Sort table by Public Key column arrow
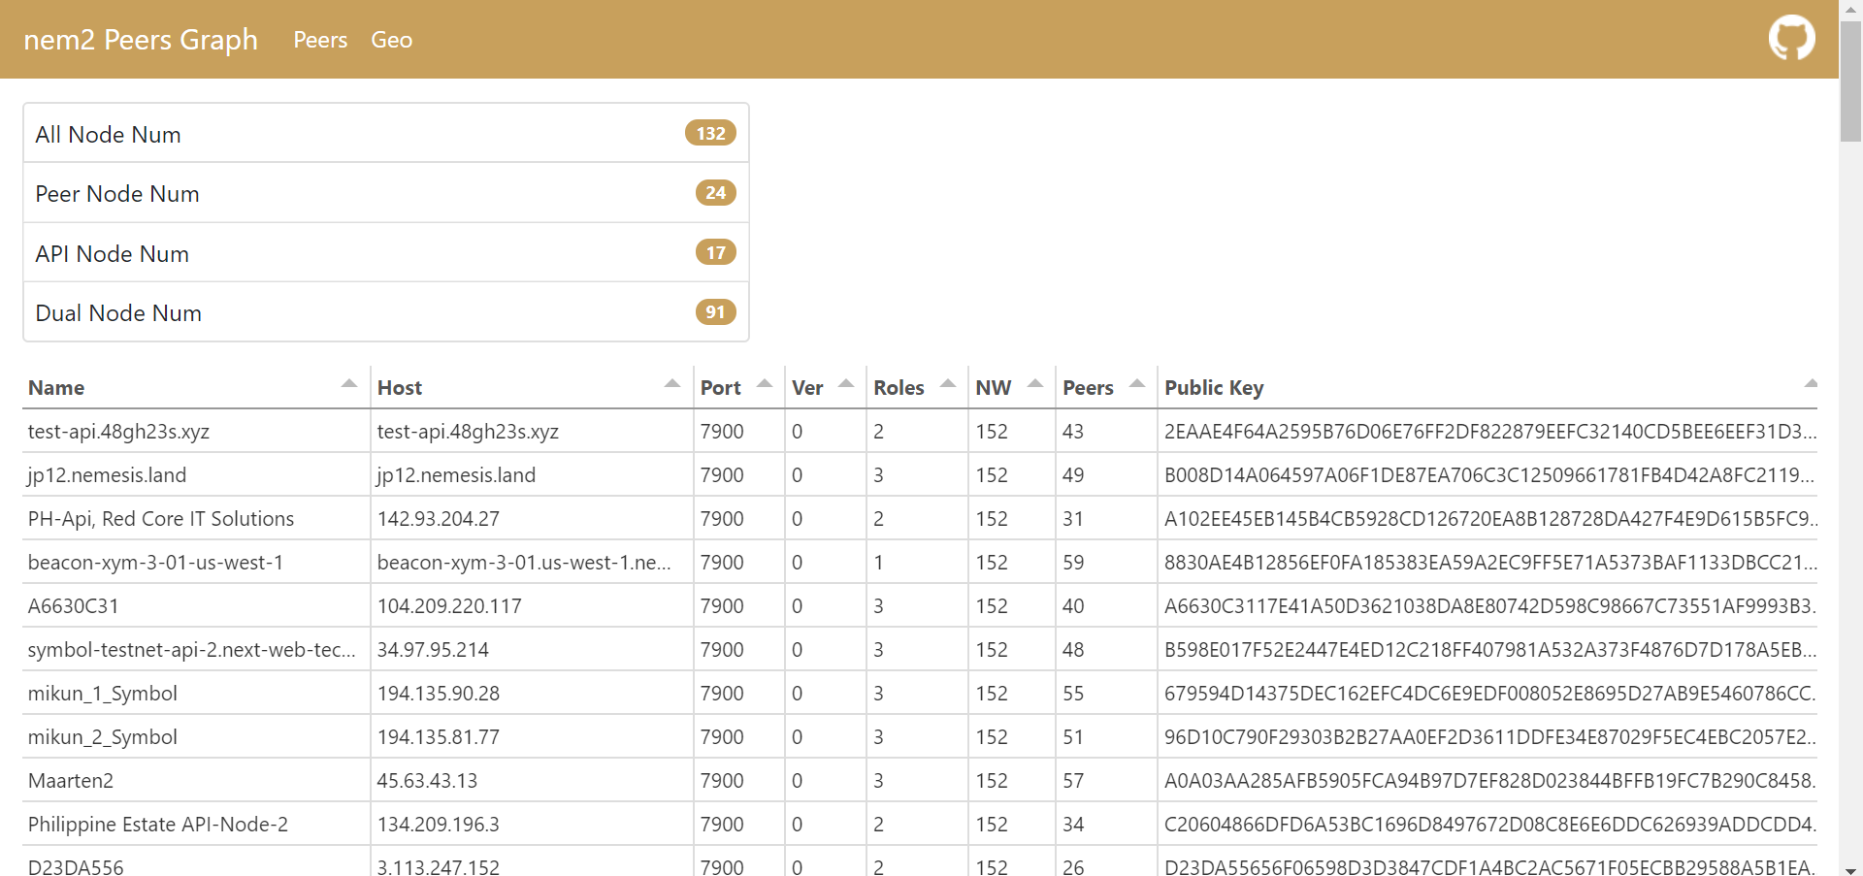Screen dimensions: 1863x876 [x=1811, y=383]
